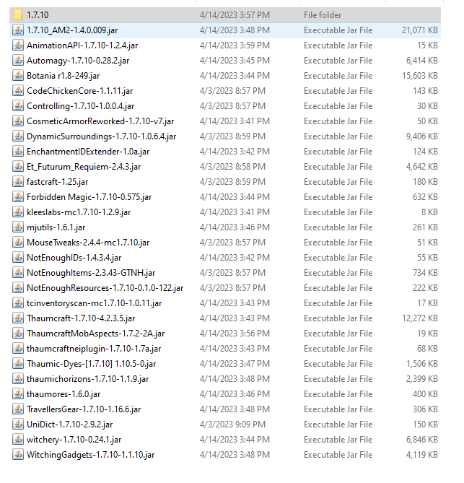Image resolution: width=464 pixels, height=483 pixels.
Task: Click jar icon beside CodeChickenCore-1.1.11.jar
Action: pyautogui.click(x=18, y=91)
